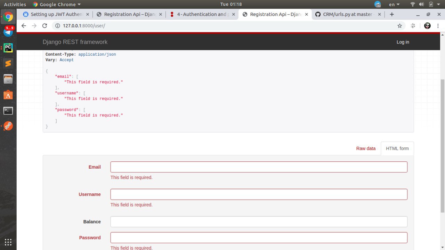Open the Wi-Fi network status icon
This screenshot has height=250, width=445.
(x=413, y=5)
